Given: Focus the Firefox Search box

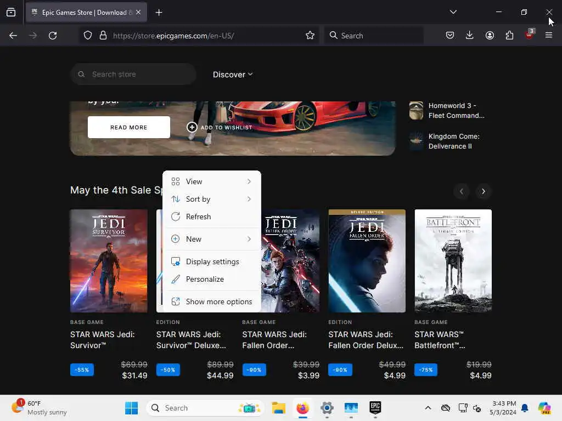Looking at the screenshot, I should (x=374, y=36).
